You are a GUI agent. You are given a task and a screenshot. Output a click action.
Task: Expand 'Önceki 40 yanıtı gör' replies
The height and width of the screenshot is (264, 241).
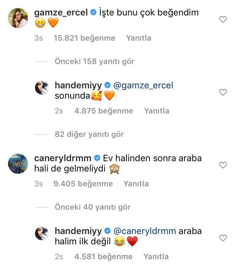click(x=93, y=207)
